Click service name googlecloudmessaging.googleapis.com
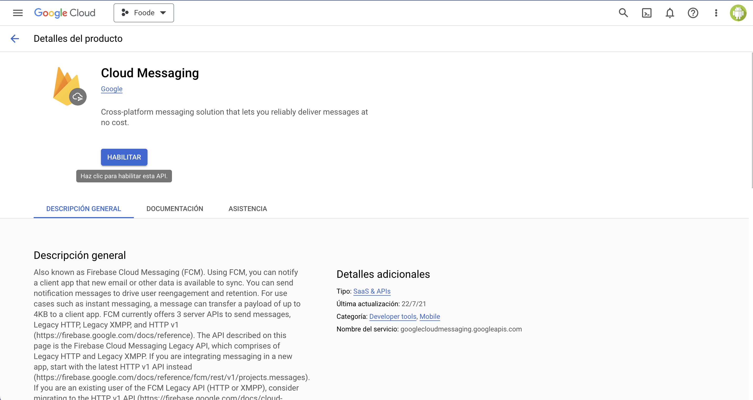 pos(461,329)
